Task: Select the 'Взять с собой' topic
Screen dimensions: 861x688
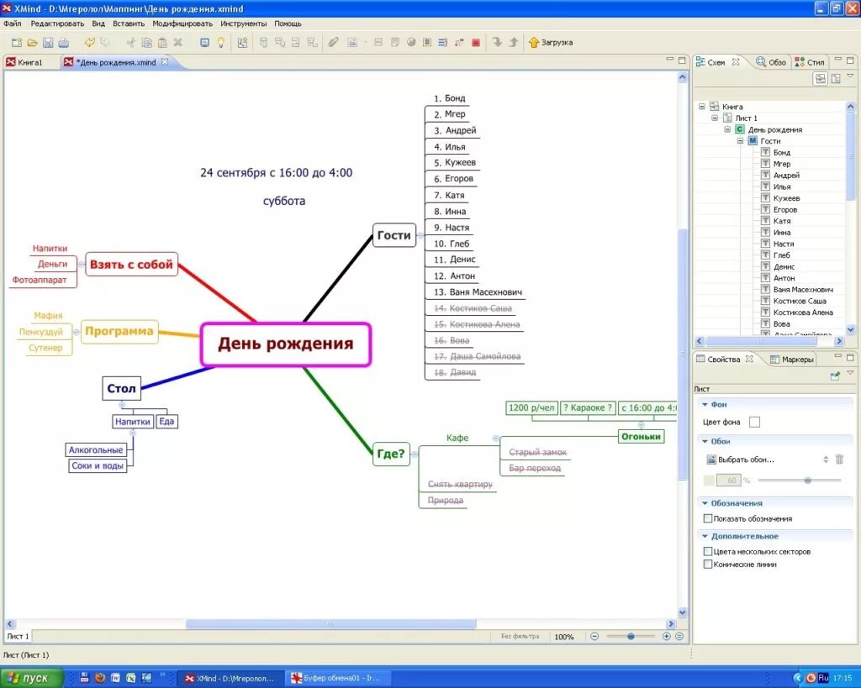Action: tap(131, 265)
